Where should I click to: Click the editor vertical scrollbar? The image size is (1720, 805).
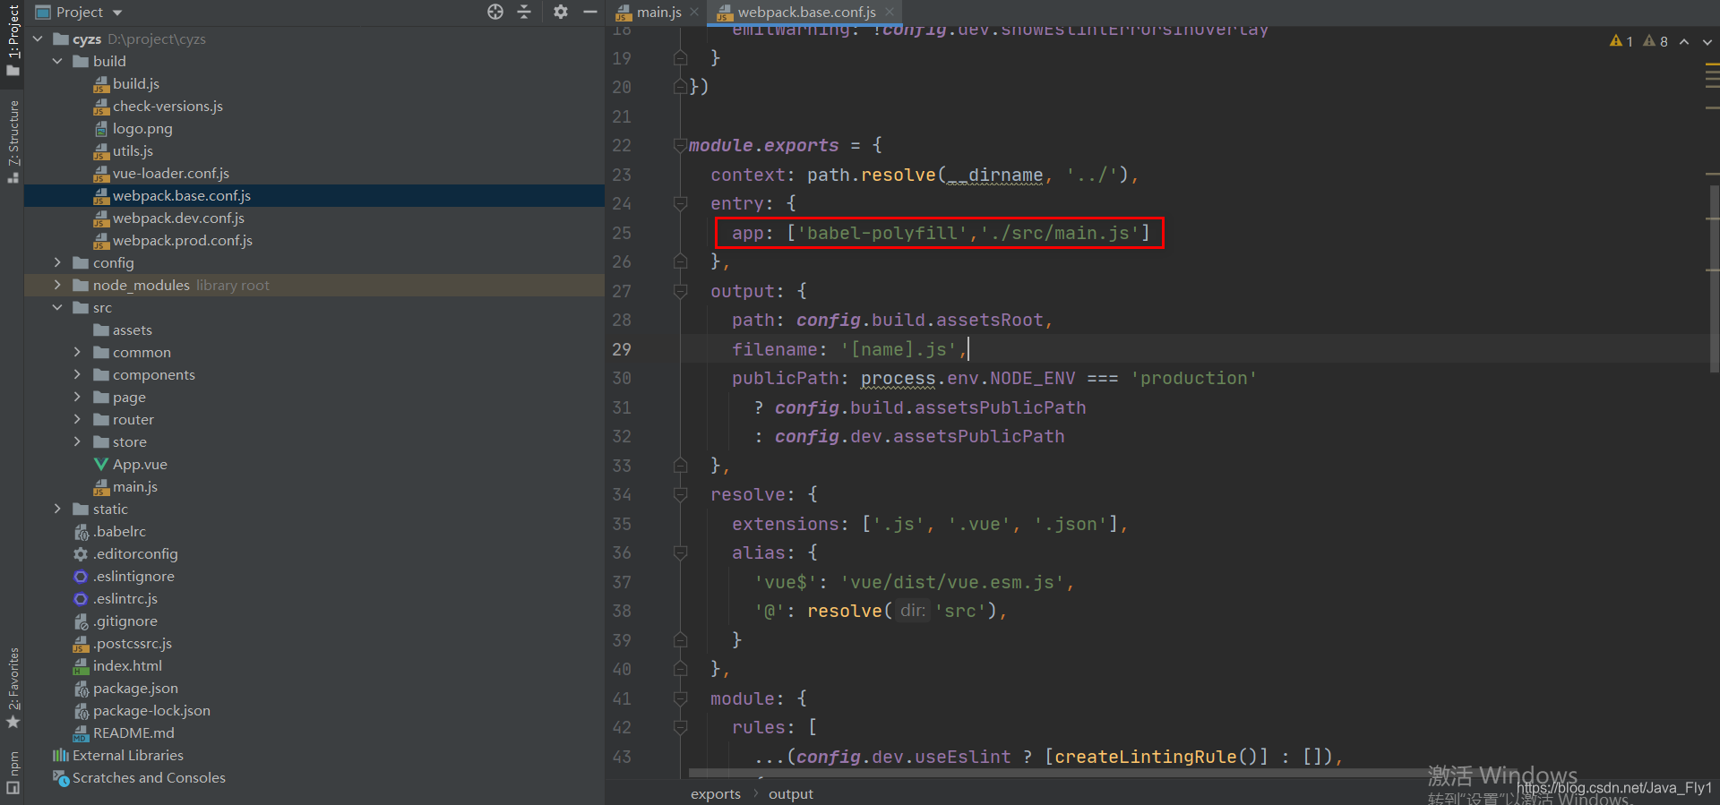pyautogui.click(x=1714, y=278)
